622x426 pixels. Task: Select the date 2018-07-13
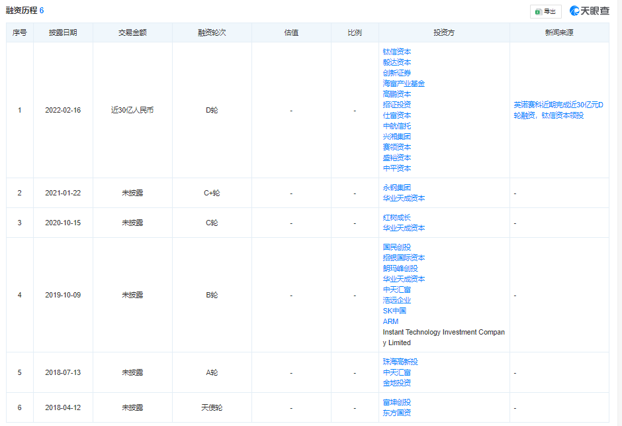pyautogui.click(x=63, y=372)
